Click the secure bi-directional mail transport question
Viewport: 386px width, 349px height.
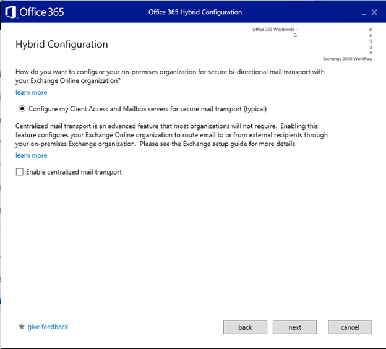pos(170,76)
